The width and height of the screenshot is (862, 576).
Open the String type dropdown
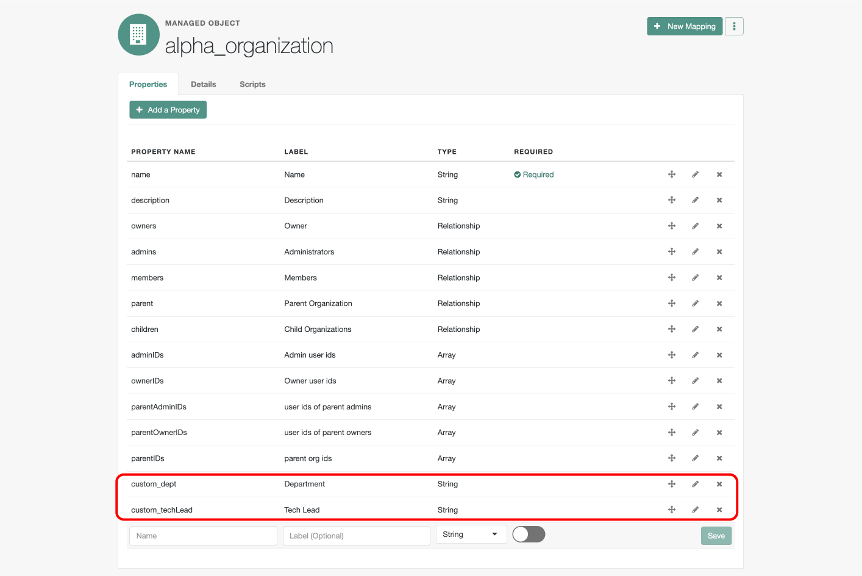click(x=471, y=535)
